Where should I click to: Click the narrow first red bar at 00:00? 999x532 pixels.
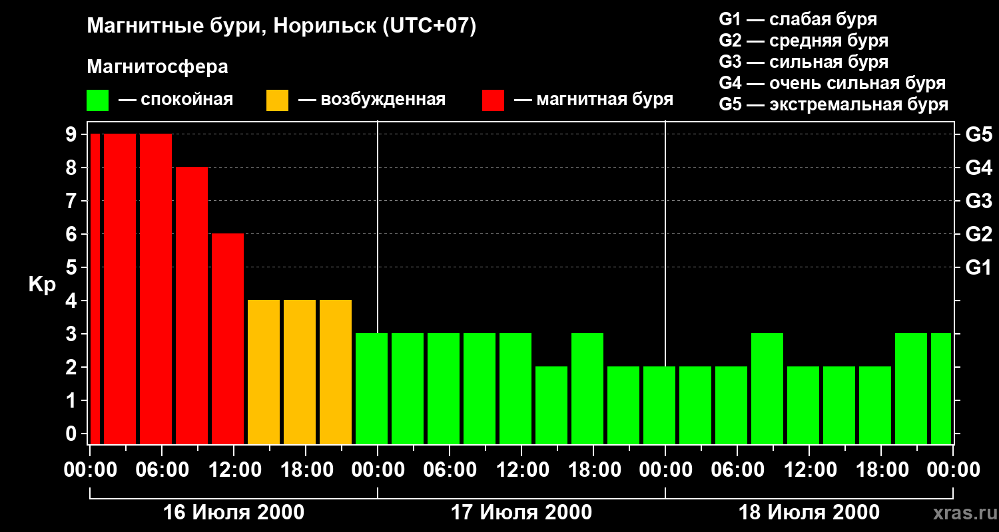point(95,289)
